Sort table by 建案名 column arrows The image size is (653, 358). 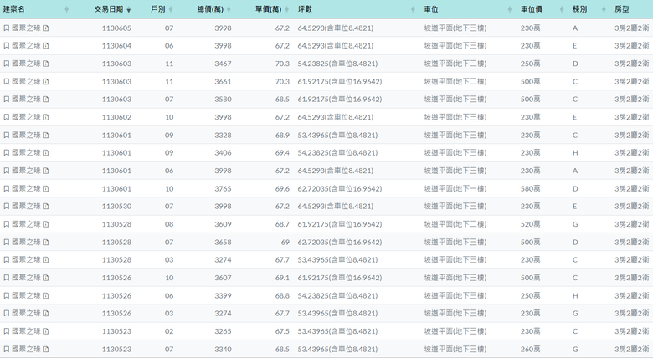click(x=67, y=9)
